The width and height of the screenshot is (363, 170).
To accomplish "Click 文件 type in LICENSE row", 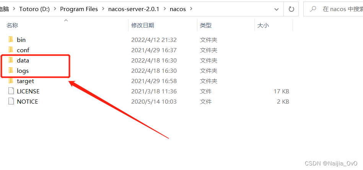I will click(x=206, y=91).
